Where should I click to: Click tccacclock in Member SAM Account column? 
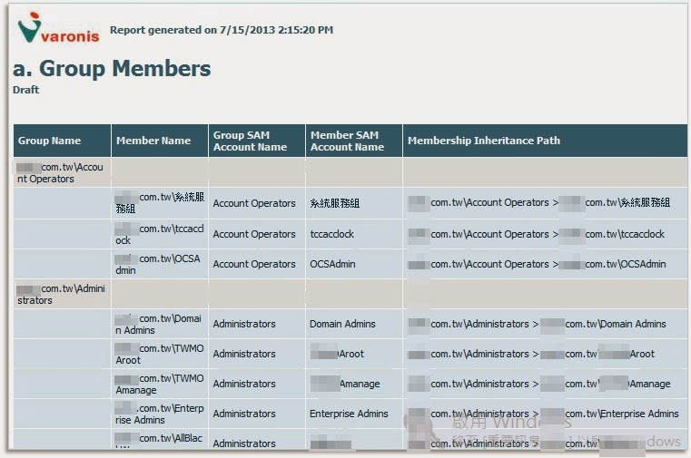click(x=331, y=234)
